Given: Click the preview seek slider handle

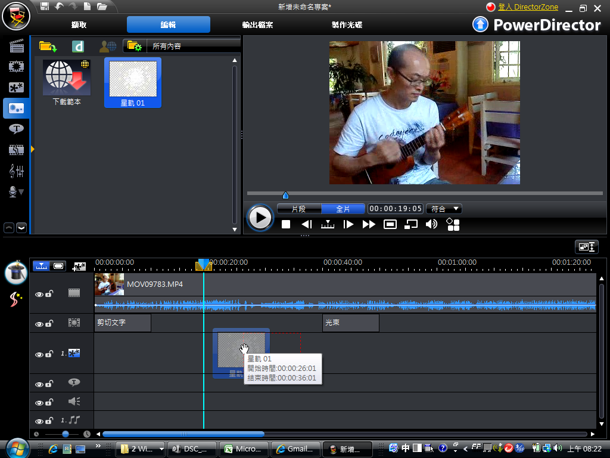Looking at the screenshot, I should click(285, 195).
